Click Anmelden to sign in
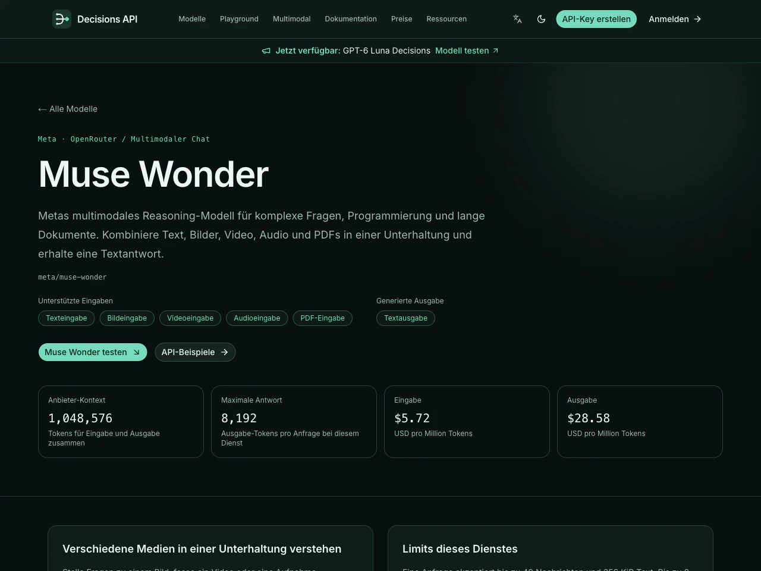Viewport: 761px width, 571px height. [x=675, y=19]
